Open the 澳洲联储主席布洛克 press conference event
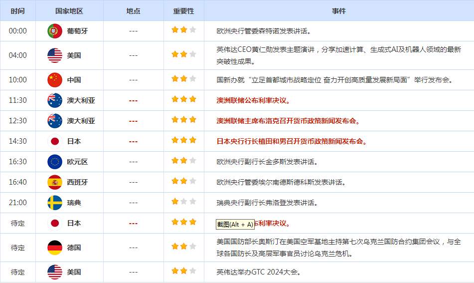 289,121
